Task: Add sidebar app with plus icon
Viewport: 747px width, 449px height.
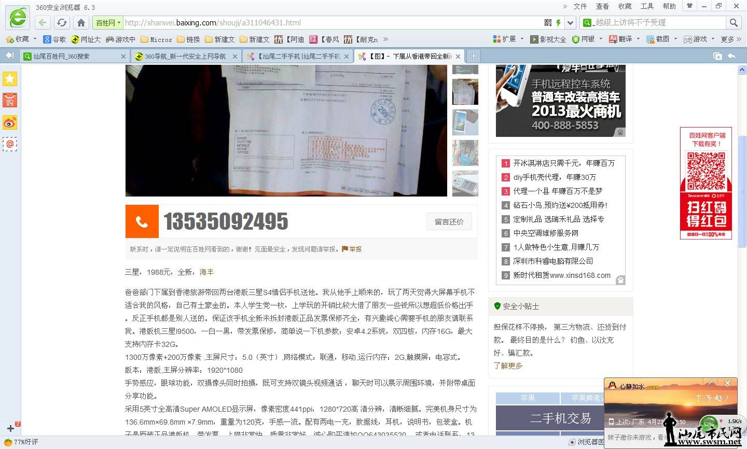Action: 10,428
